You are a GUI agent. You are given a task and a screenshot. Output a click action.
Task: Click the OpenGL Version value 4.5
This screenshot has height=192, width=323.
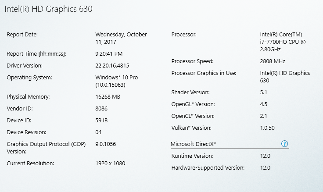(x=263, y=104)
